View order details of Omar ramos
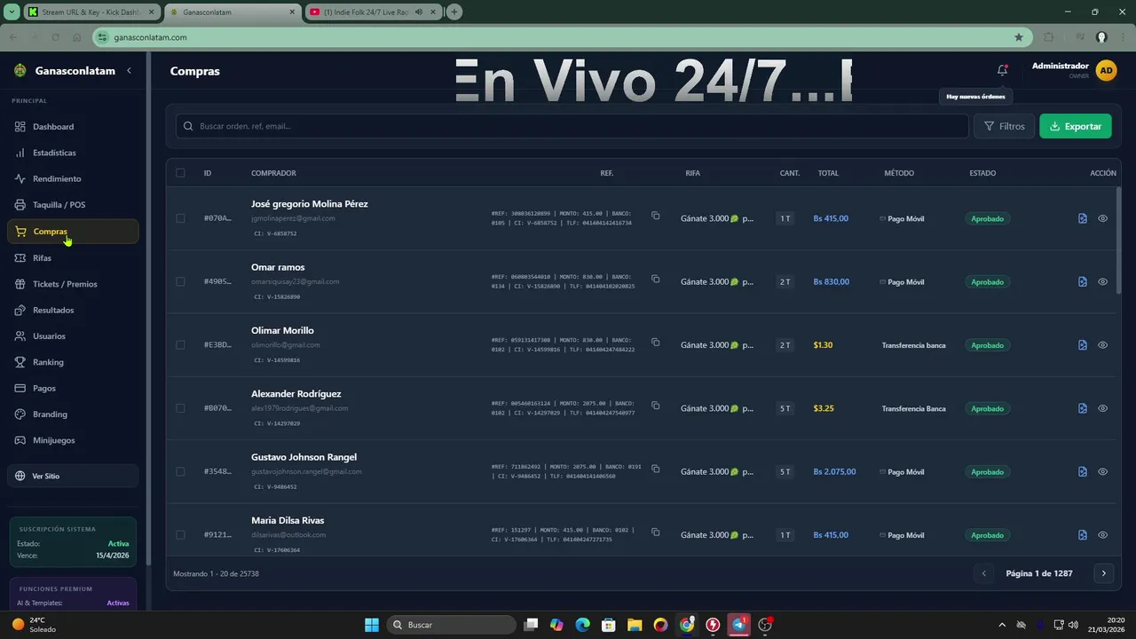The height and width of the screenshot is (639, 1136). click(x=1102, y=281)
